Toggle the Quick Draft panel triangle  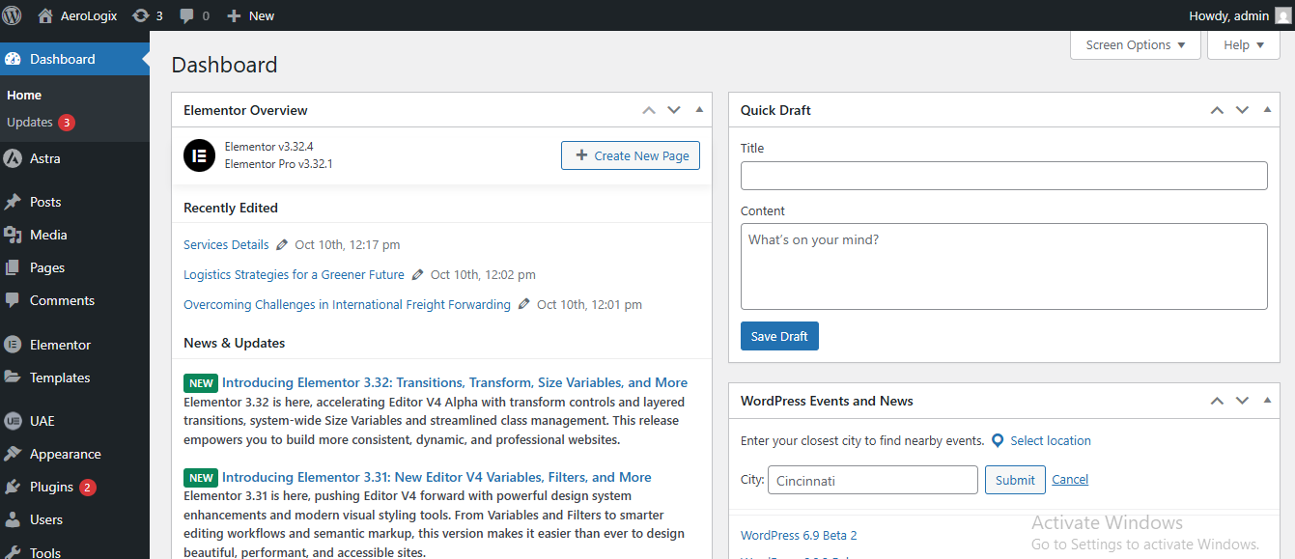(x=1267, y=110)
